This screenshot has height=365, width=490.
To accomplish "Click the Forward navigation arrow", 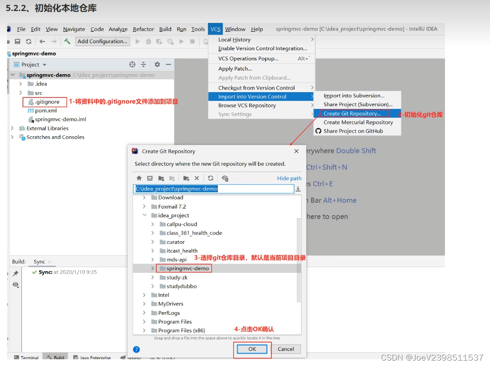I will pos(54,41).
